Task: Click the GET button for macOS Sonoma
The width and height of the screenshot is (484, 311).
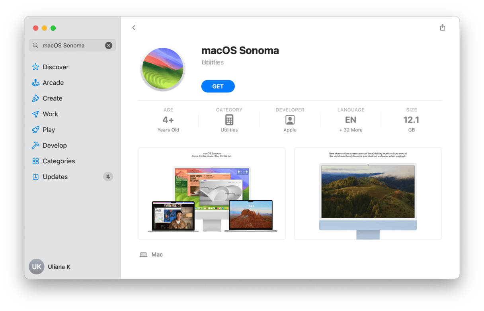Action: coord(218,86)
